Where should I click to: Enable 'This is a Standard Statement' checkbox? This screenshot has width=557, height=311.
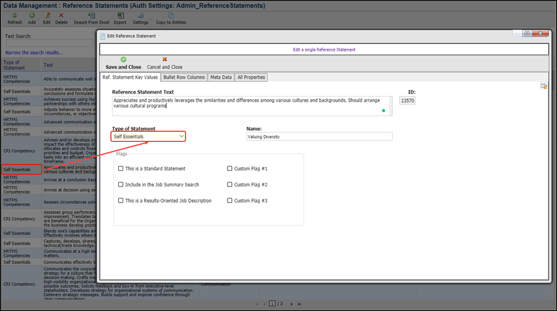[121, 169]
